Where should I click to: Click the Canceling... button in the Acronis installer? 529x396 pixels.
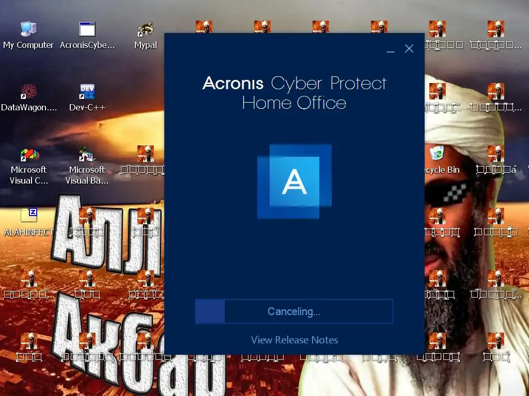(294, 311)
